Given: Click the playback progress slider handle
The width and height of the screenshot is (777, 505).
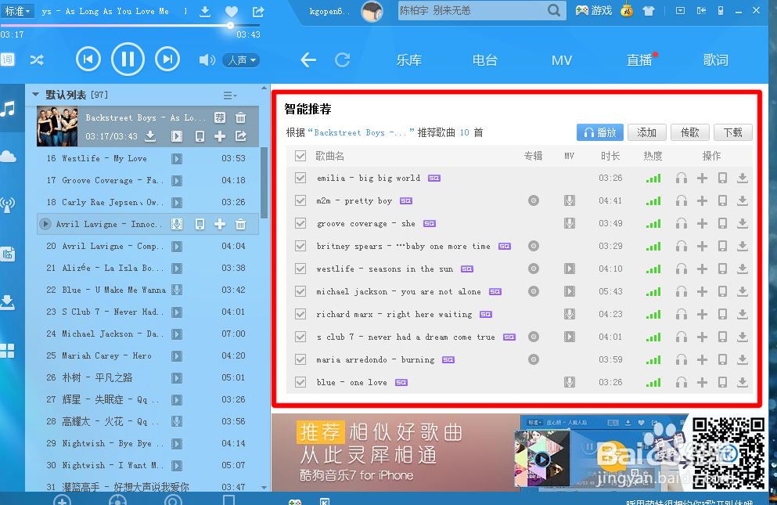Looking at the screenshot, I should (x=230, y=25).
